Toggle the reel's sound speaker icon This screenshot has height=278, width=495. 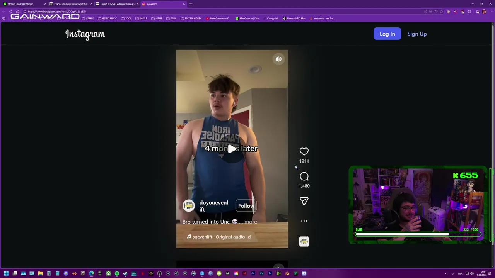(x=278, y=59)
